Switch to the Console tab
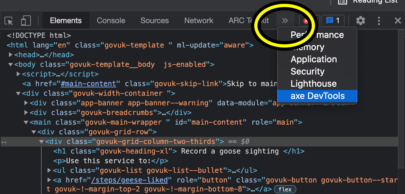This screenshot has width=405, height=194. 111,21
